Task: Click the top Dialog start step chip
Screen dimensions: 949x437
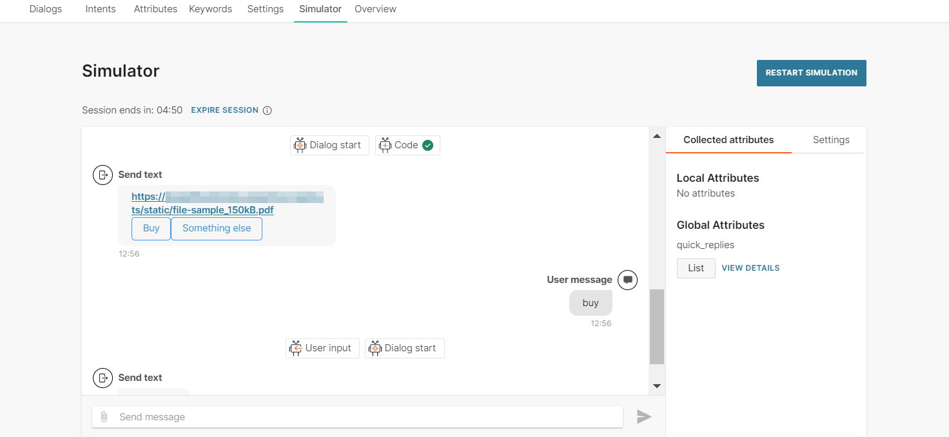Action: [329, 146]
